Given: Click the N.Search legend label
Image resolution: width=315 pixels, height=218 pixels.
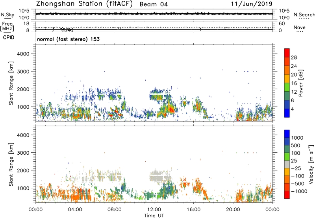Looking at the screenshot, I should [x=304, y=15].
